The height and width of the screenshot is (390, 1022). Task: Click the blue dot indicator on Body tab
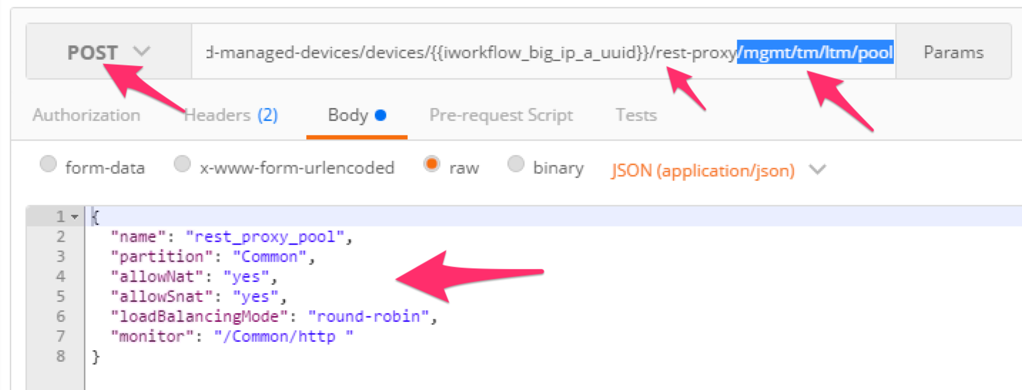(381, 115)
